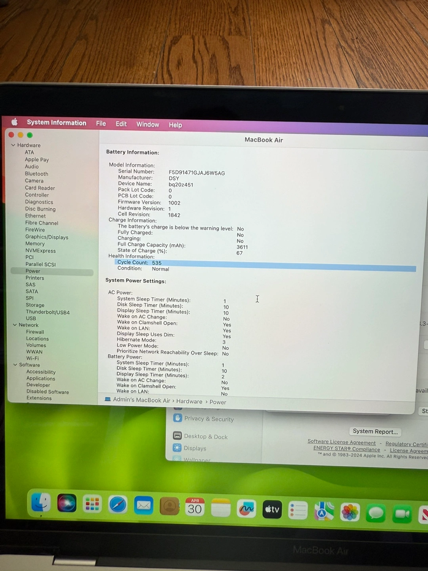Select Printers in the sidebar
The image size is (428, 571).
tap(35, 278)
